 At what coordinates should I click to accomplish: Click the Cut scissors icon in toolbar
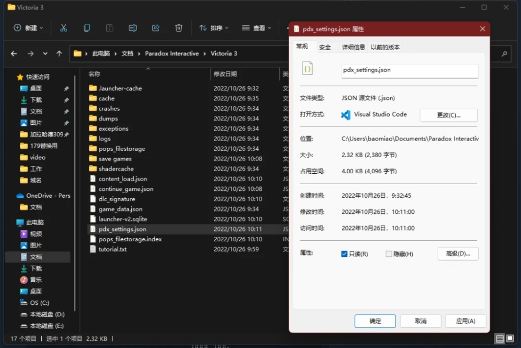pos(64,28)
